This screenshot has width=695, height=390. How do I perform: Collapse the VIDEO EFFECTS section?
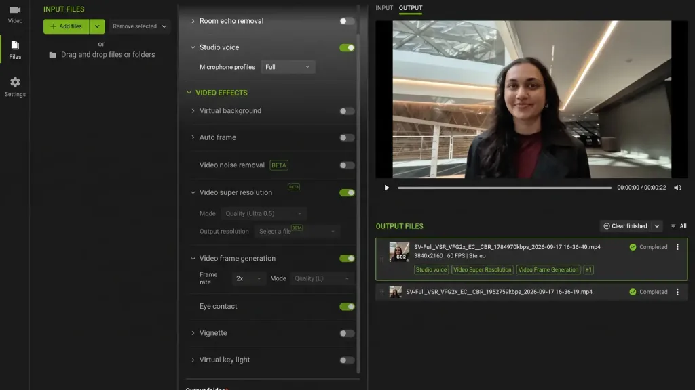(189, 93)
